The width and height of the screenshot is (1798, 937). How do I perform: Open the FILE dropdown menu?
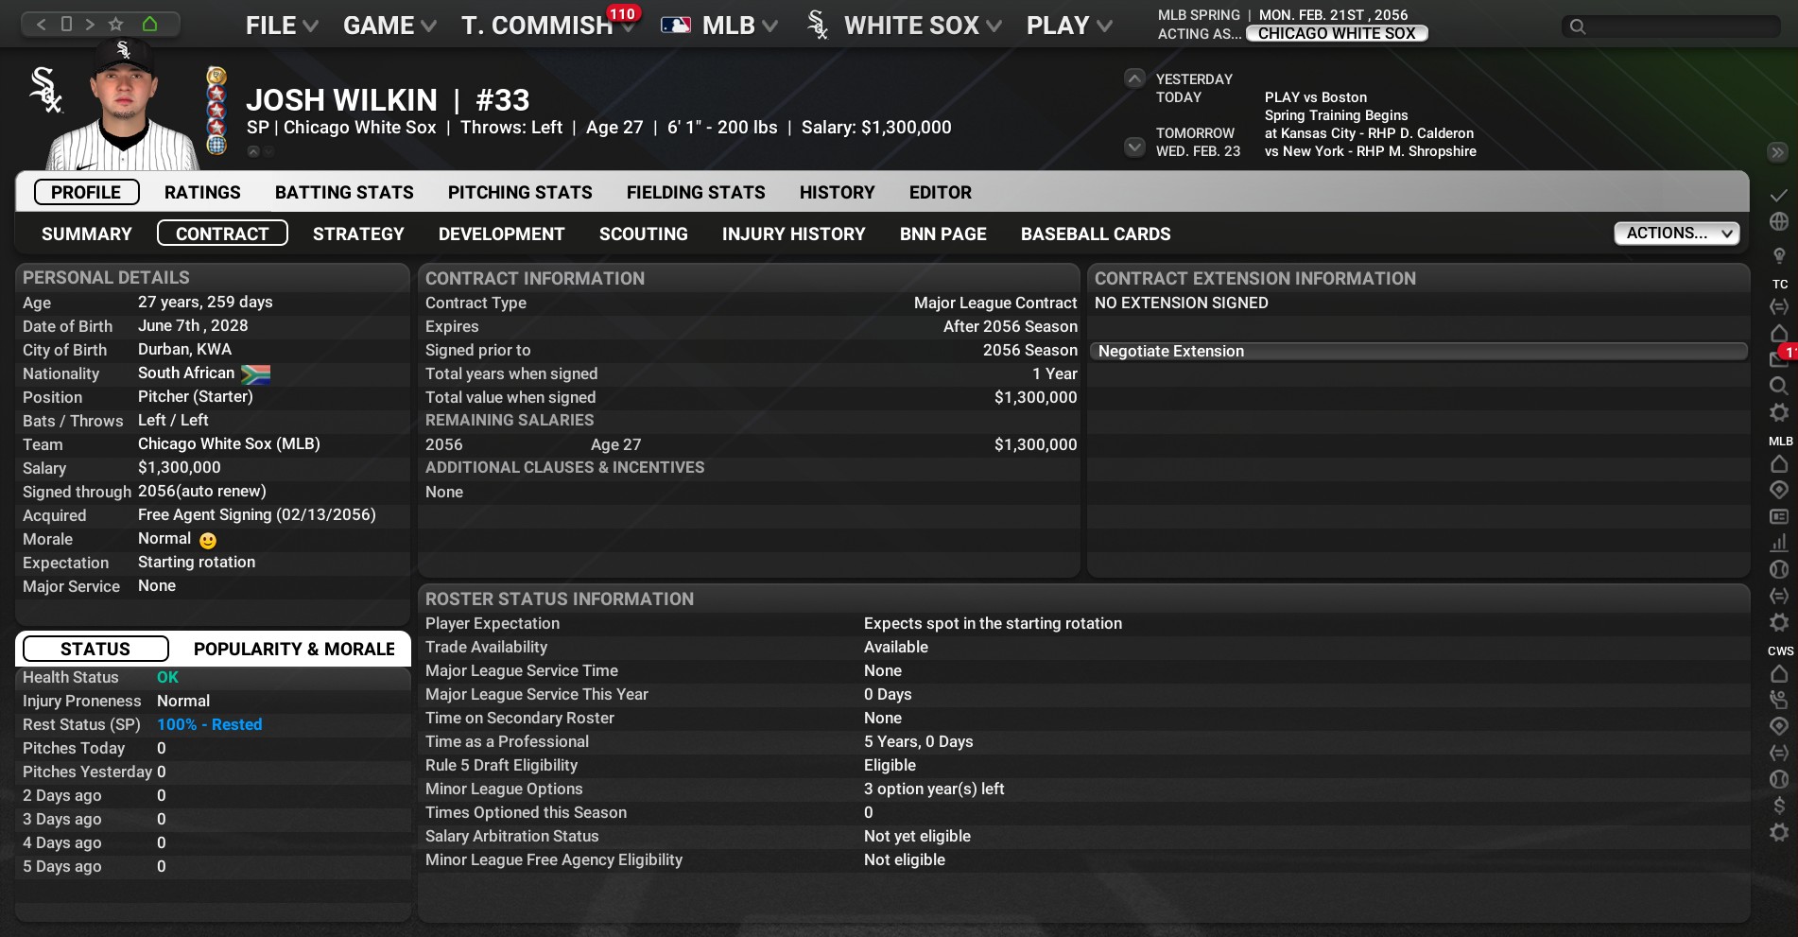(282, 26)
